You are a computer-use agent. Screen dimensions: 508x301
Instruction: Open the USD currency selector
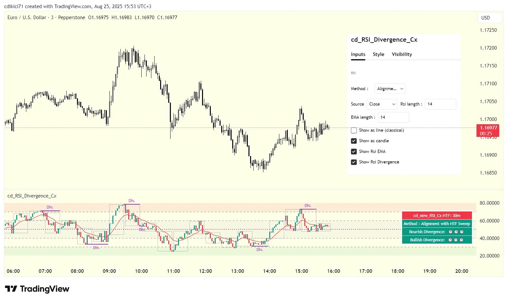489,18
